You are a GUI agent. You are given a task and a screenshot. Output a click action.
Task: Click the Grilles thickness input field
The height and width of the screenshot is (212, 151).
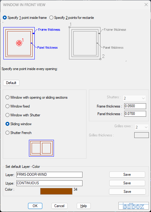[141, 135]
